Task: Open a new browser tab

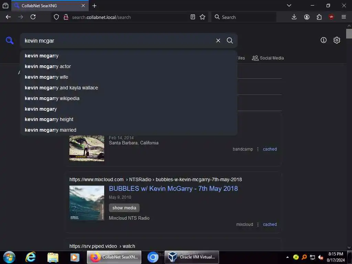Action: 95,6
